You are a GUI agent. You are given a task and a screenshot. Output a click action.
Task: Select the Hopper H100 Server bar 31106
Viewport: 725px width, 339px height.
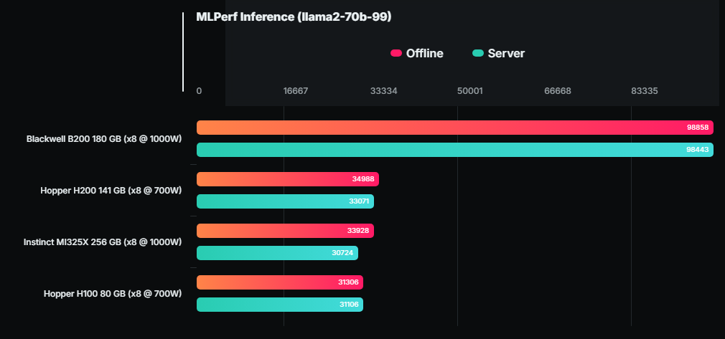click(280, 305)
